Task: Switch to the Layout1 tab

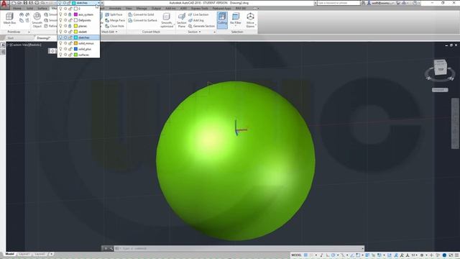Action: tap(24, 254)
